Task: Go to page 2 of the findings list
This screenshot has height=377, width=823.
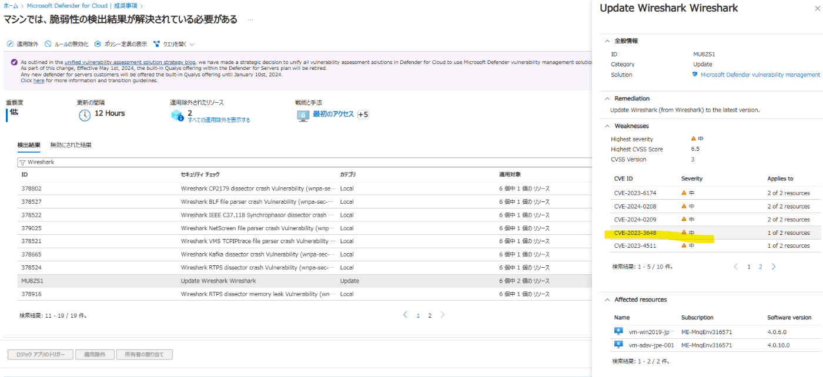Action: (430, 315)
